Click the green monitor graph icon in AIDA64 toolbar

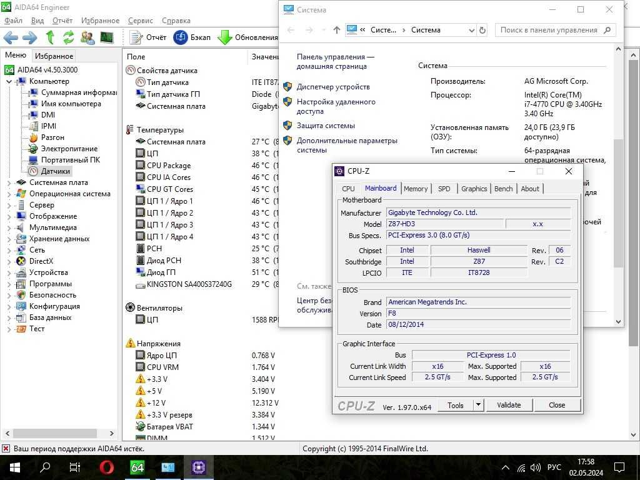click(106, 37)
